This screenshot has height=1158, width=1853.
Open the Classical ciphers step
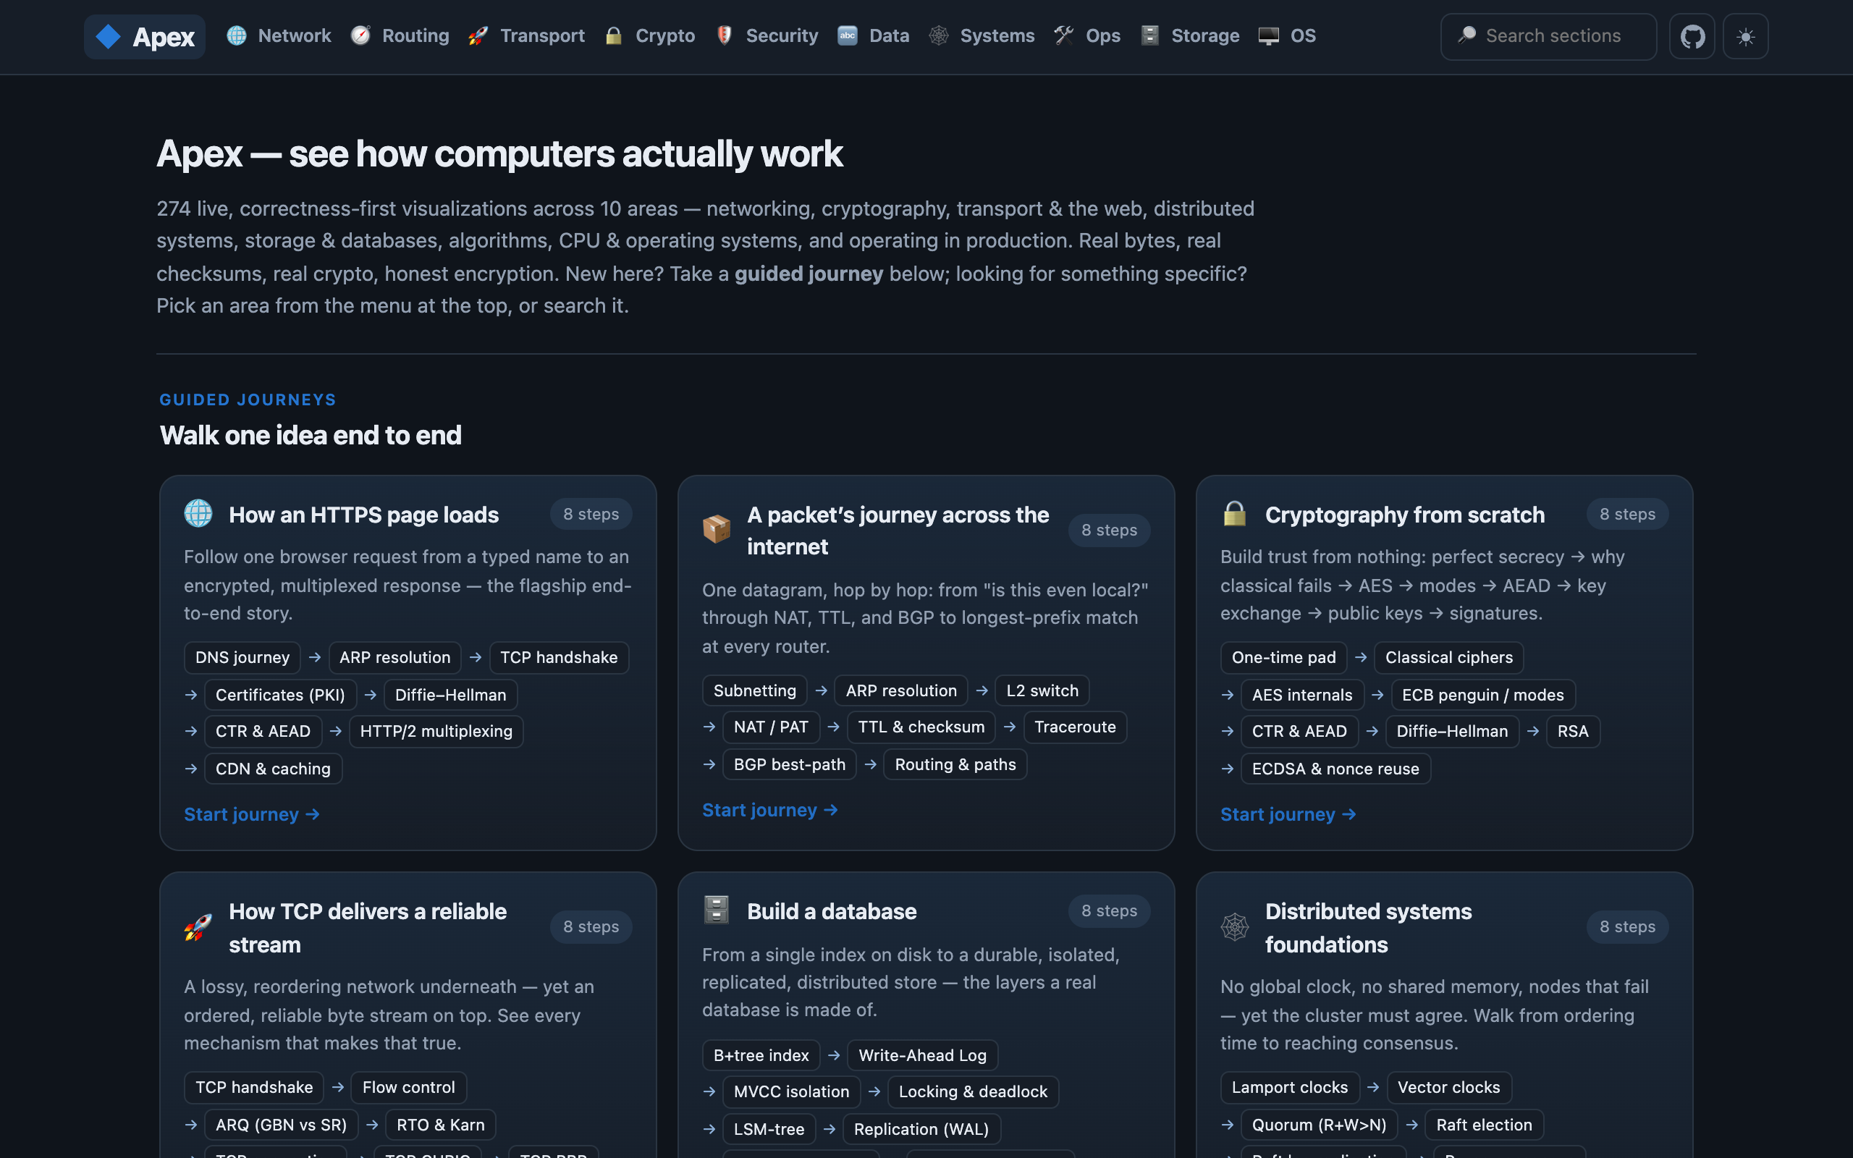click(1448, 657)
